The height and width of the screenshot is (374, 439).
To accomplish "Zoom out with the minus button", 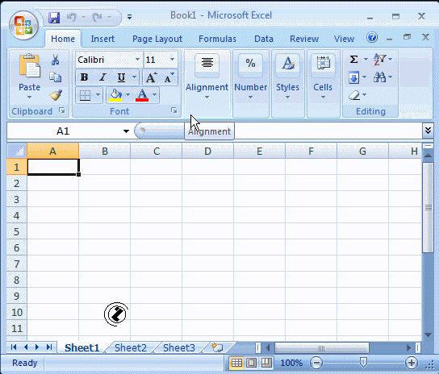I will (316, 363).
